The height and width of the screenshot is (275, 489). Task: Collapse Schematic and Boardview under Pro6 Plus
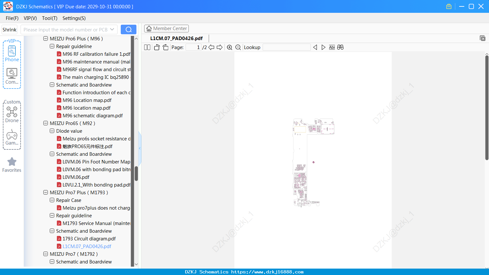click(52, 85)
